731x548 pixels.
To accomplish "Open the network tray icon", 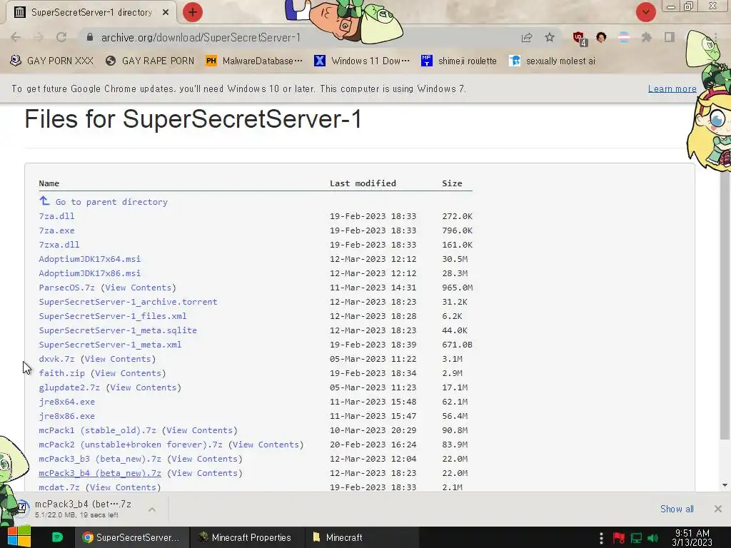I will (x=636, y=538).
